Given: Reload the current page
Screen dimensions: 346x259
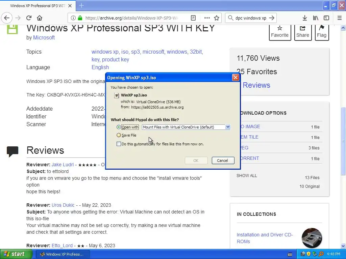Looking at the screenshot, I should coord(29,18).
